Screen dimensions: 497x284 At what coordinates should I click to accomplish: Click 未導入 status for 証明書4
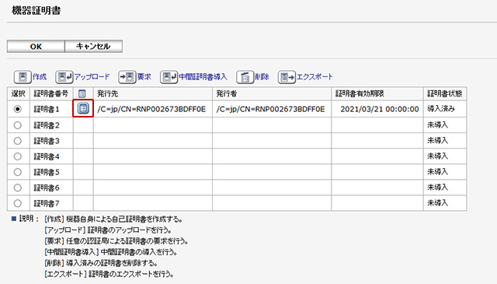(438, 156)
